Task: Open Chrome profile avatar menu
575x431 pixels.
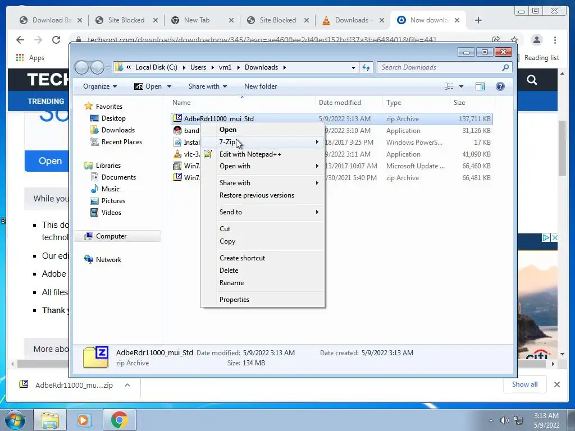Action: coord(536,40)
